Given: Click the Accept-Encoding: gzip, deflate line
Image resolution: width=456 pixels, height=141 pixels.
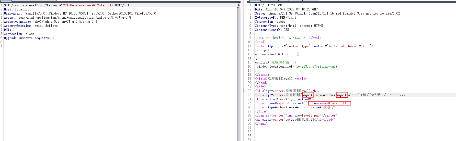Looking at the screenshot, I should [x=31, y=26].
